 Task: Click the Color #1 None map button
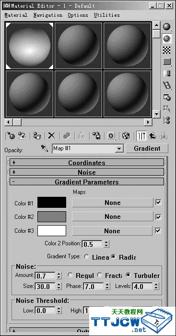(113, 203)
